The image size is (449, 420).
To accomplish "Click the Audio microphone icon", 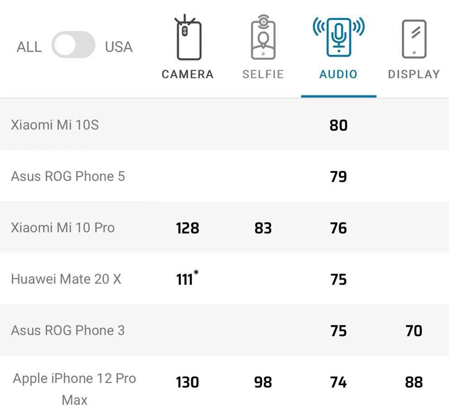I will [339, 37].
